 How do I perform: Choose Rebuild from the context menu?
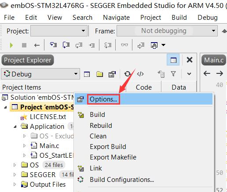(101, 126)
